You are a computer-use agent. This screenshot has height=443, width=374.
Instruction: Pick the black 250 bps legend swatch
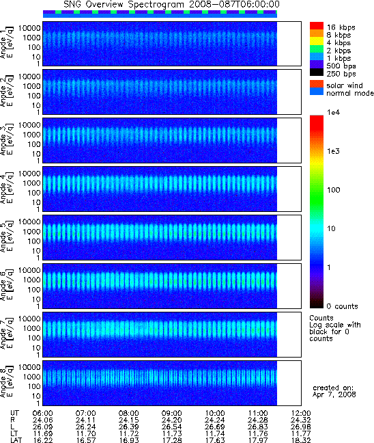pos(317,72)
